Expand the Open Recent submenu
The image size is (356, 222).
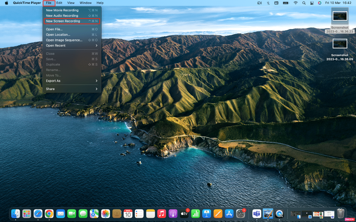(x=72, y=45)
